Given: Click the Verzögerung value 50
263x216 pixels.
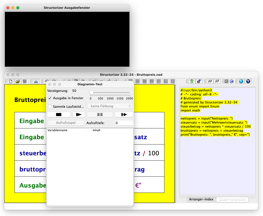Looking at the screenshot, I should 74,91.
